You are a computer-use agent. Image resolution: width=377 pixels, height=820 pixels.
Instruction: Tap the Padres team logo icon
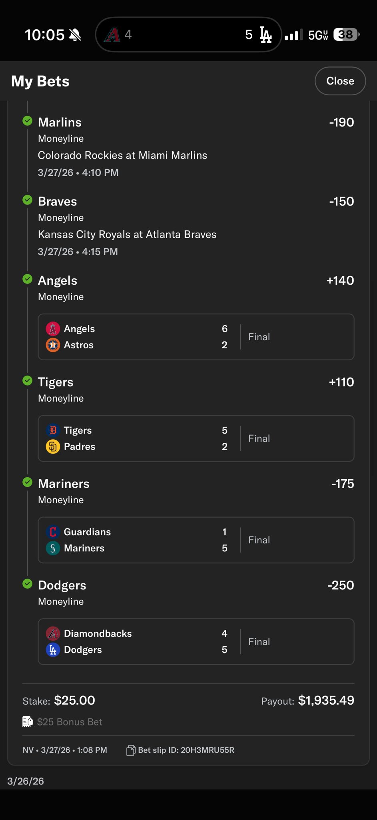coord(53,446)
